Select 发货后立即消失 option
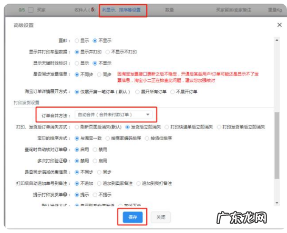This screenshot has width=287, height=233. (127, 127)
